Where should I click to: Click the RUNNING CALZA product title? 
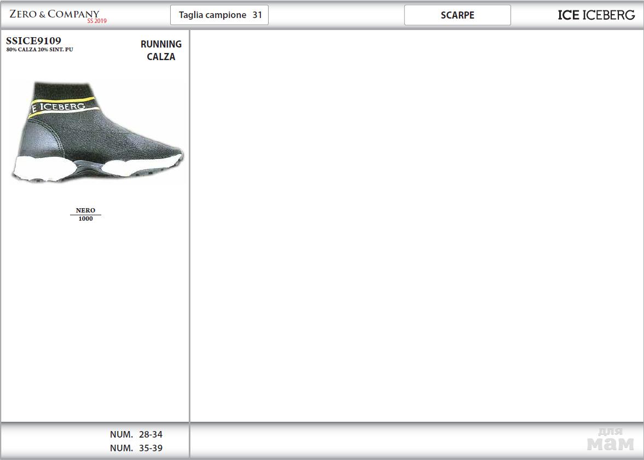(x=161, y=50)
